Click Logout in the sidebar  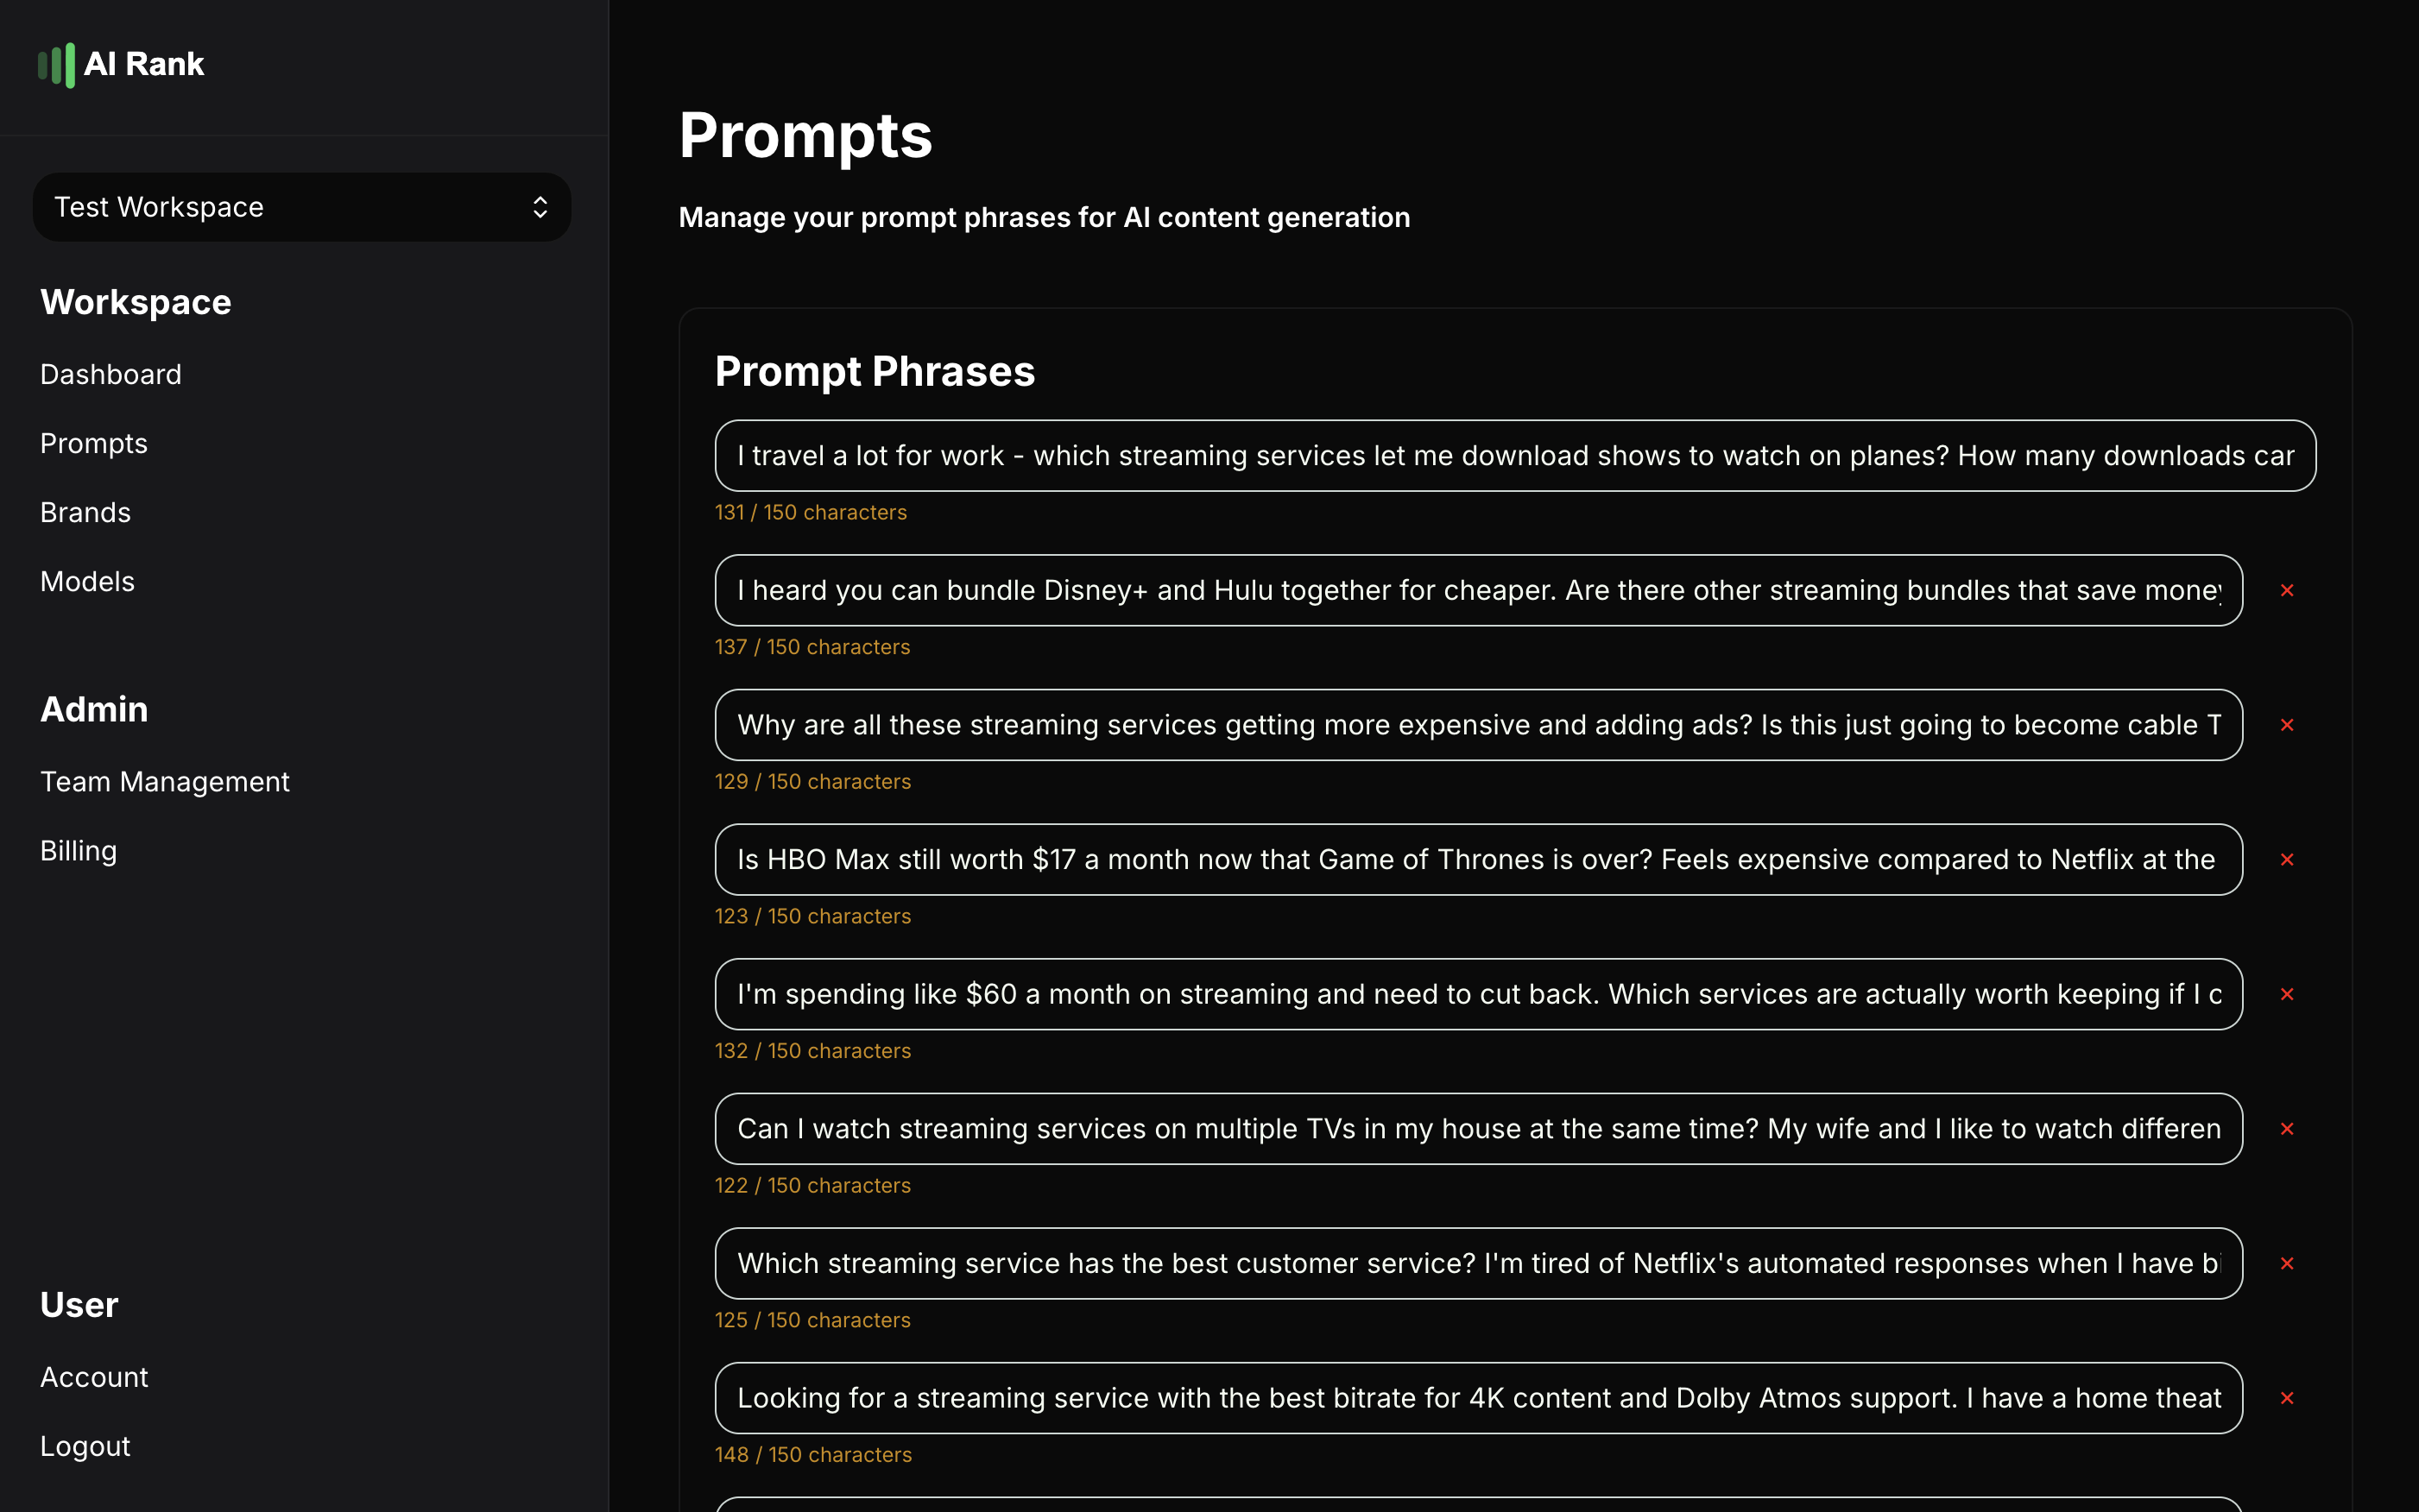86,1446
